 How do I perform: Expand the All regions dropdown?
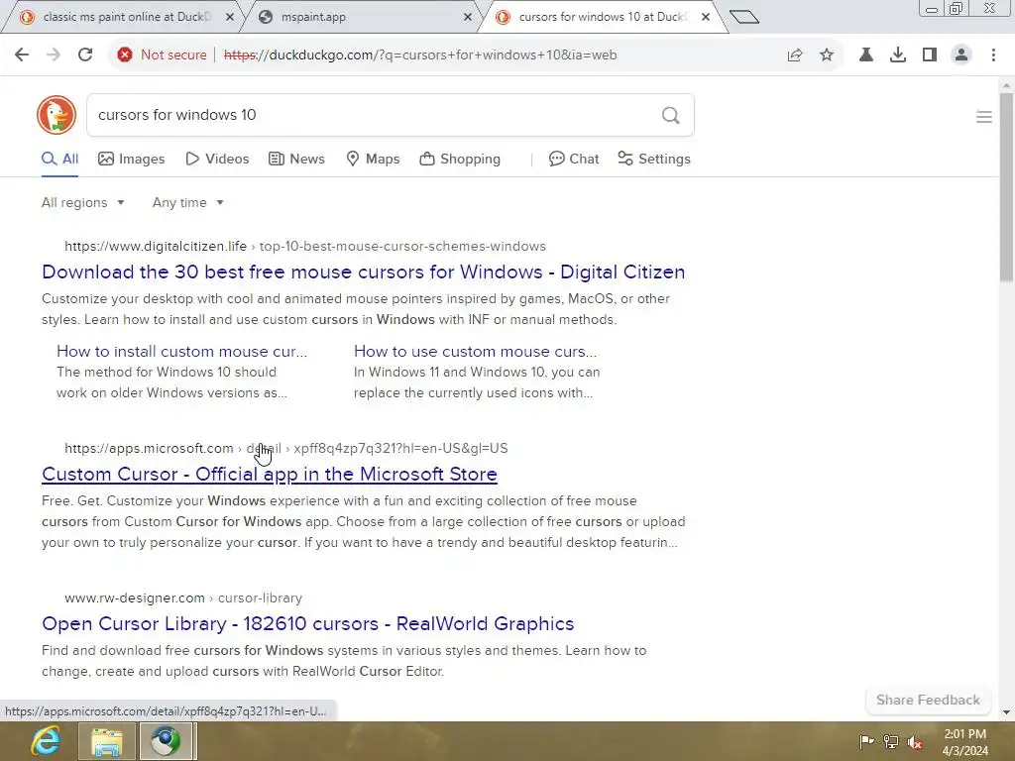[x=83, y=202]
